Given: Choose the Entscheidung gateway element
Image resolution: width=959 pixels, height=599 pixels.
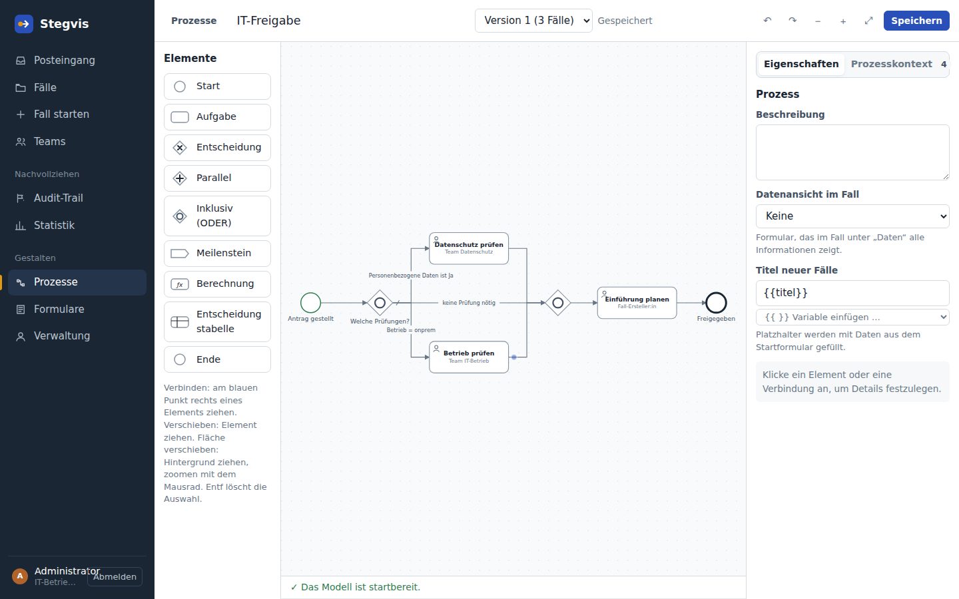Looking at the screenshot, I should 217,148.
